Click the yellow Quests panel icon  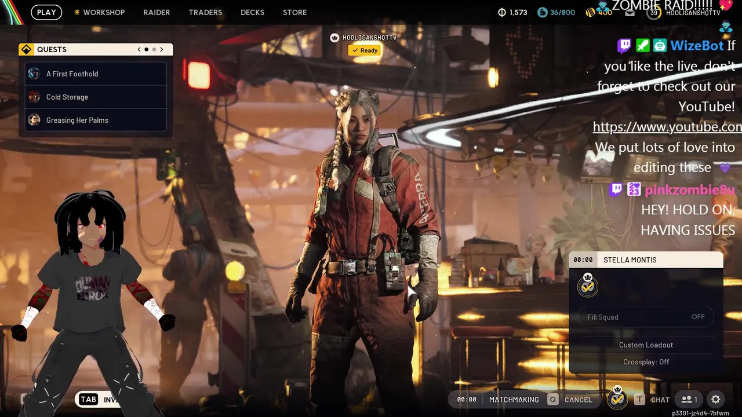pyautogui.click(x=26, y=49)
